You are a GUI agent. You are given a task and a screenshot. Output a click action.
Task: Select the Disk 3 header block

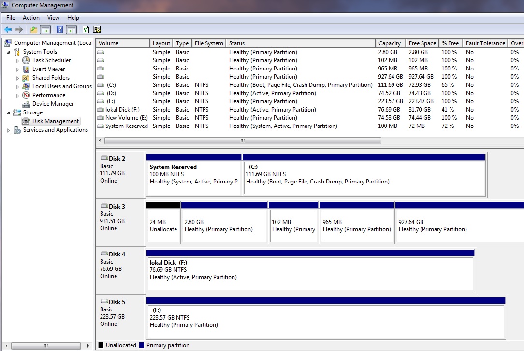pyautogui.click(x=121, y=223)
